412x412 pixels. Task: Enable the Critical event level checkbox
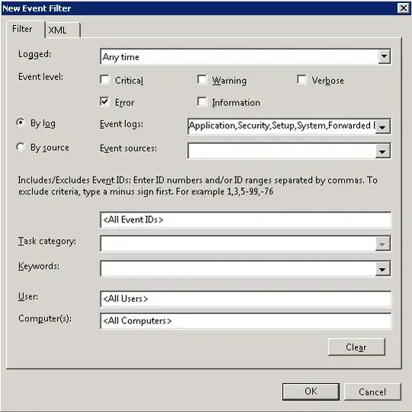105,80
